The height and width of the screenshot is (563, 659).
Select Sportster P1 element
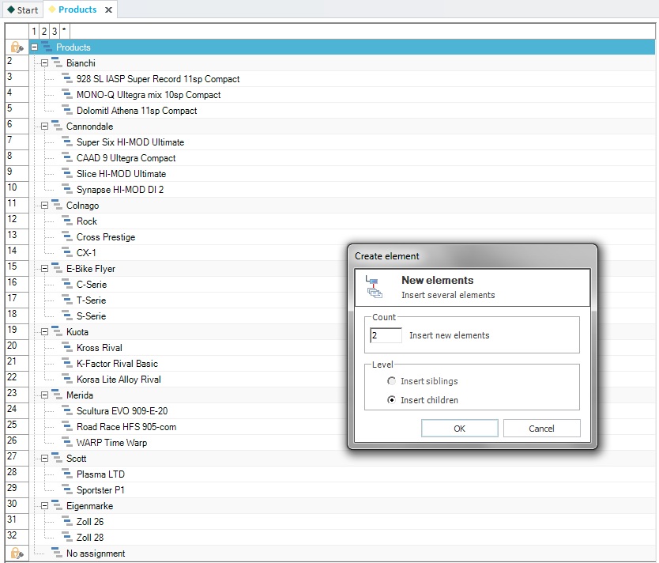click(100, 489)
